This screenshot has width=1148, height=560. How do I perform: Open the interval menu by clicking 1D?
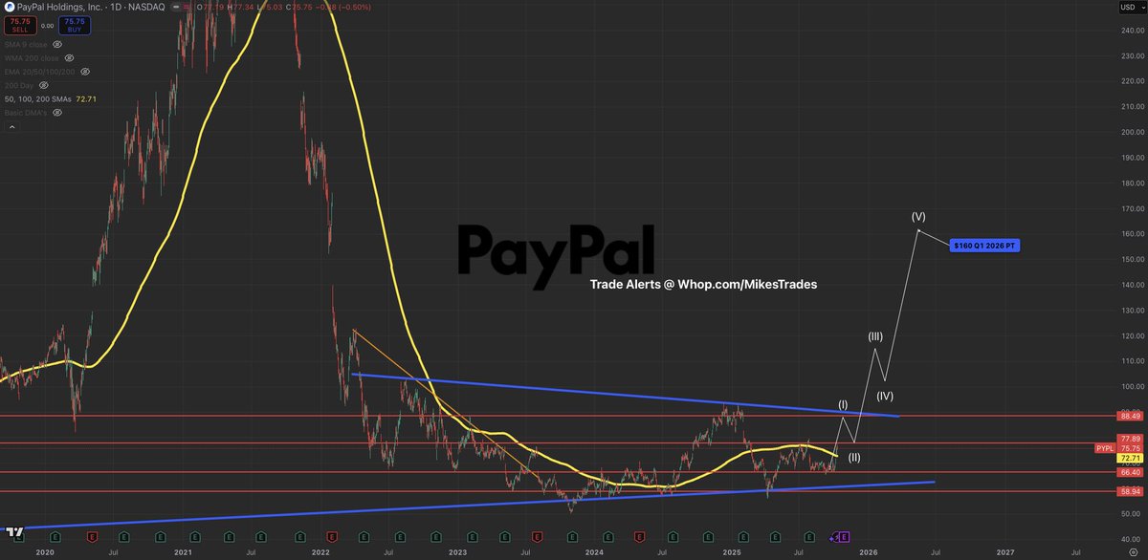[116, 7]
